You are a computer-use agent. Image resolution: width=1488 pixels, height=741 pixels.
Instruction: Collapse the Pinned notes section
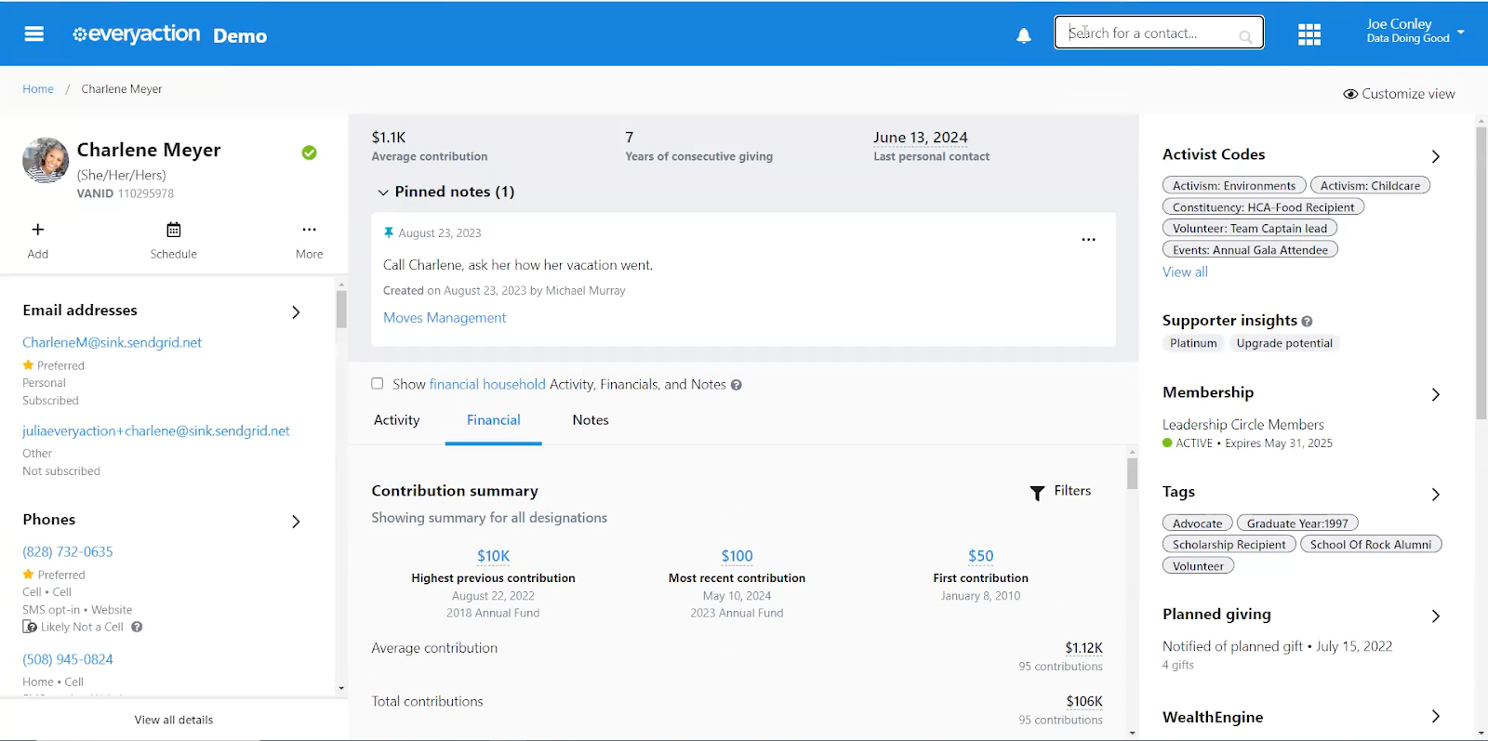(x=383, y=192)
